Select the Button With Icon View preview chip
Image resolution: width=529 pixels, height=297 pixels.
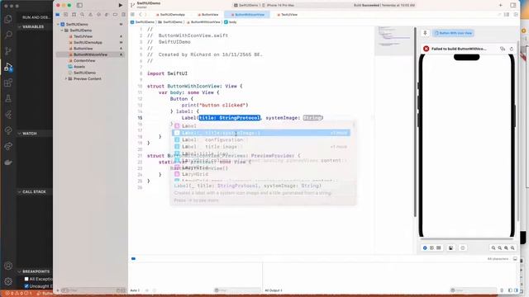coord(453,33)
